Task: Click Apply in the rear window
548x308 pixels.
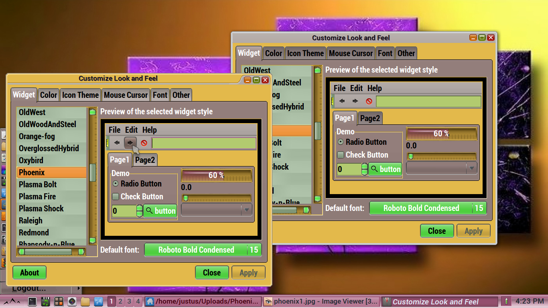Action: 473,231
